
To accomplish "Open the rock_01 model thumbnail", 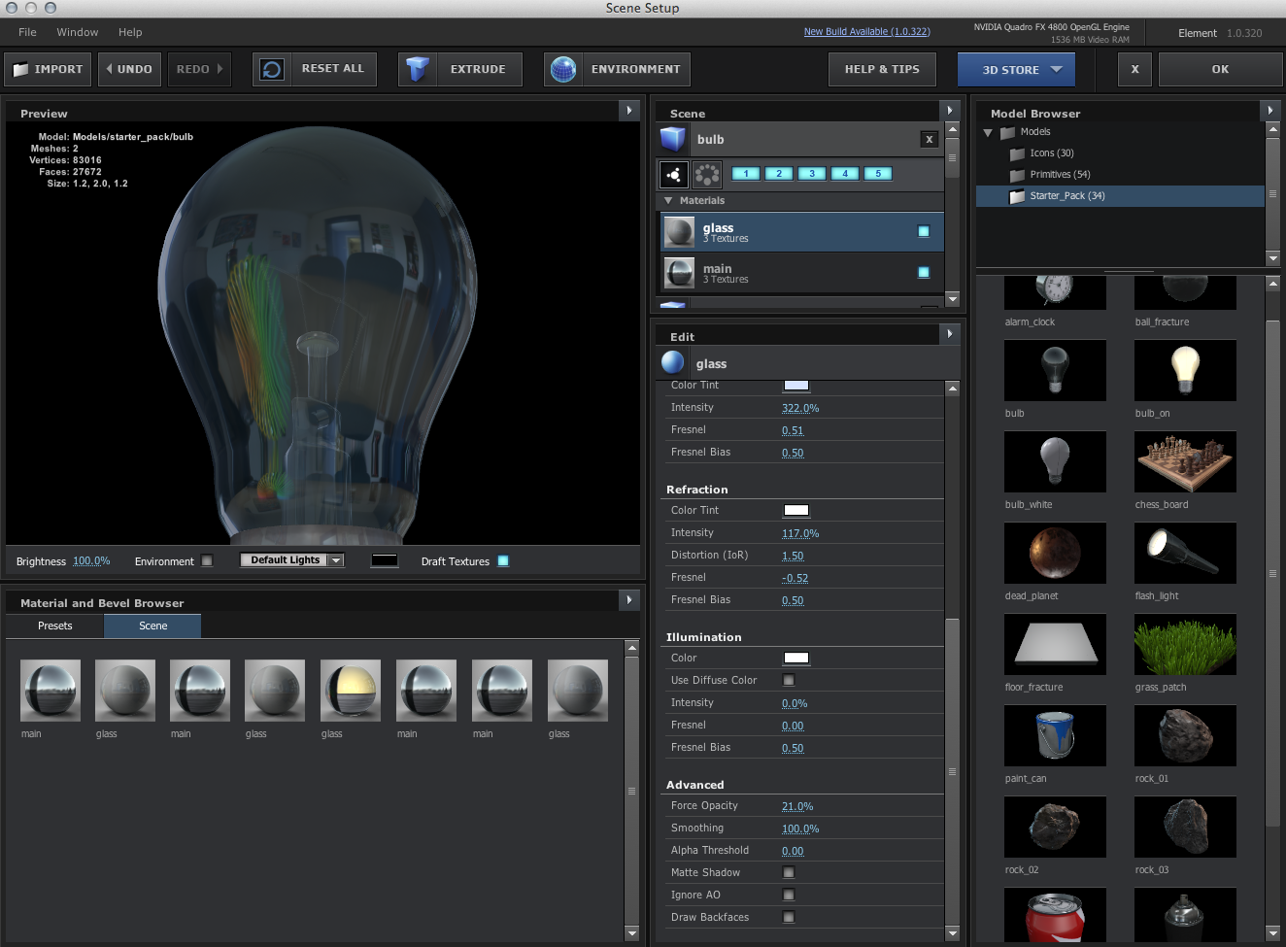I will [1185, 735].
